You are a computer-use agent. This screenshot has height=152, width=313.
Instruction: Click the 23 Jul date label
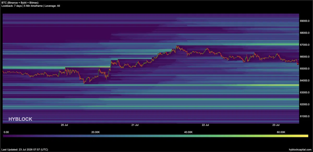[276, 125]
